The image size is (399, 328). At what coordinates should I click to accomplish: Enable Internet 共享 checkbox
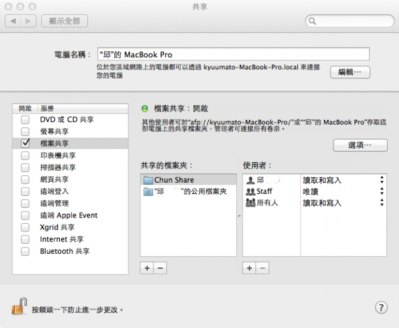click(25, 239)
